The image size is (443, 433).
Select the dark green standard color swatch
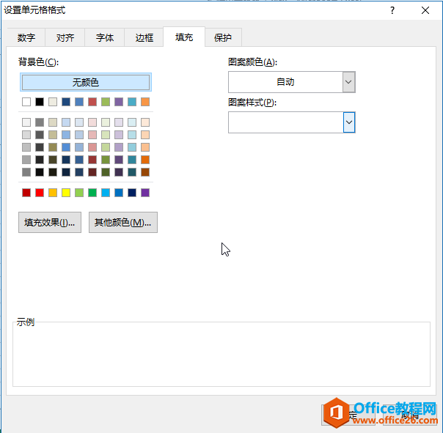pos(92,193)
